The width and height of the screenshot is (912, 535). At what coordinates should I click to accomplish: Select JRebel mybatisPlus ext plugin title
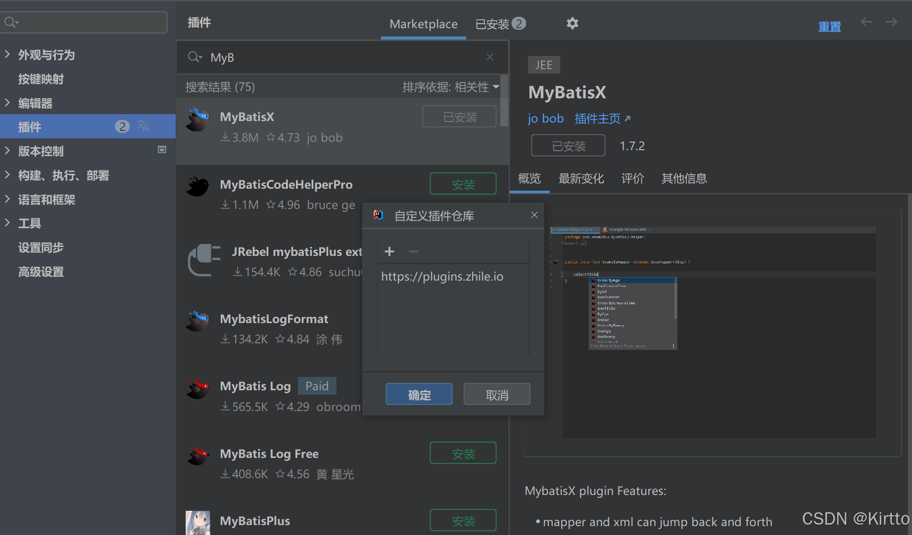(x=297, y=252)
